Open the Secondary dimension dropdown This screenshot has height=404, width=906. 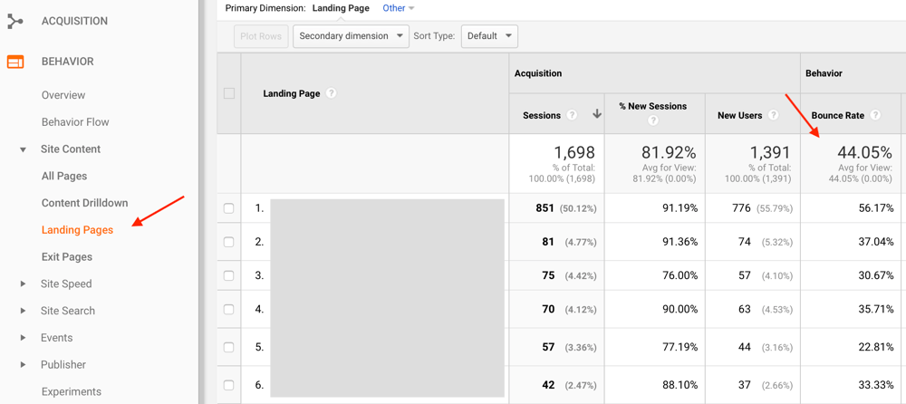[351, 36]
